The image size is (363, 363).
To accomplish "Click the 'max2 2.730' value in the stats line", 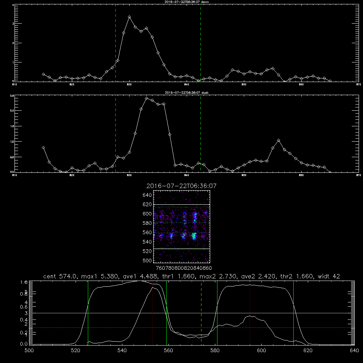I will [x=217, y=276].
